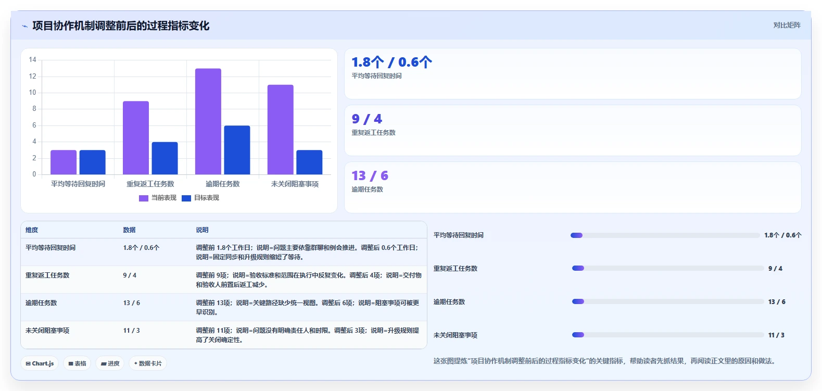The height and width of the screenshot is (391, 822).
Task: Click the page title 项目协作机制调整前后的过程指标变化
Action: tap(121, 26)
